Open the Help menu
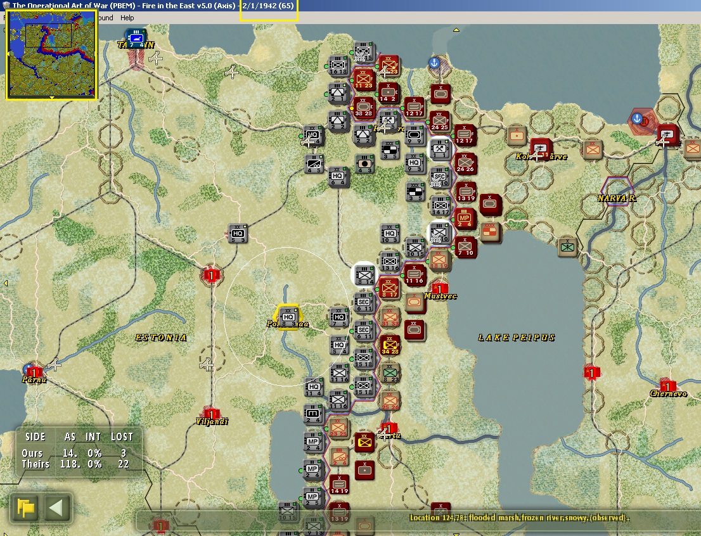The image size is (701, 536). (127, 18)
